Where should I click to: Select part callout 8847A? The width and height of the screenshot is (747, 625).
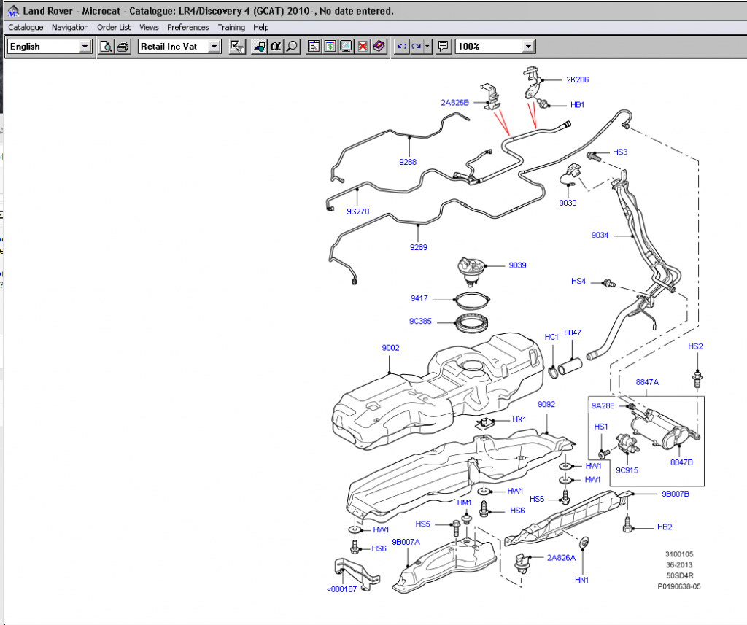coord(647,382)
